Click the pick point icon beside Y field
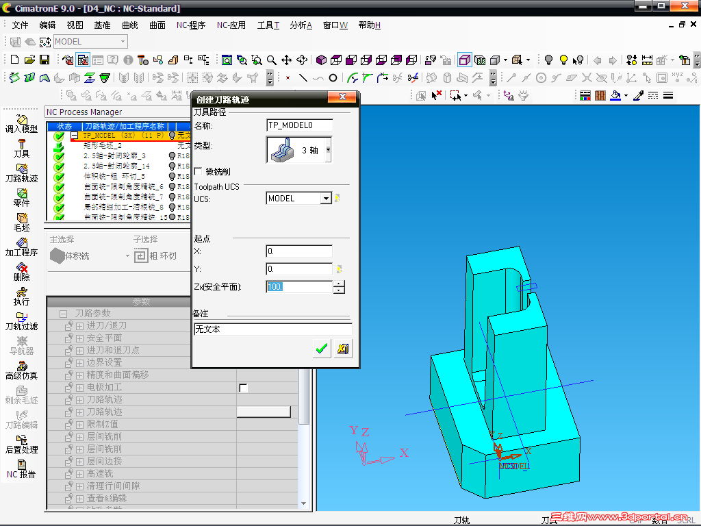 coord(340,268)
